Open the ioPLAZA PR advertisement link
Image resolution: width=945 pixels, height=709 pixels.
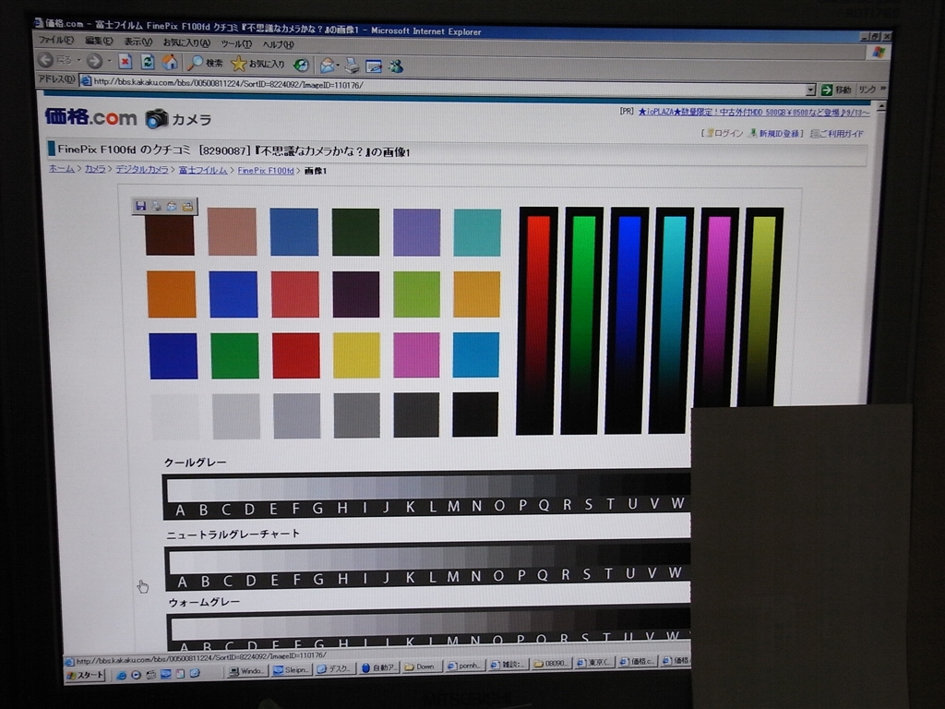click(x=753, y=112)
